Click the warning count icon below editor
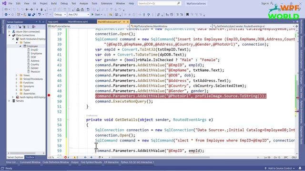The width and height of the screenshot is (305, 171). [74, 157]
